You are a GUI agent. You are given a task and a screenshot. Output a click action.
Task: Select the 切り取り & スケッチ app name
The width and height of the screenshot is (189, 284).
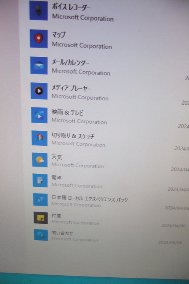pos(73,136)
